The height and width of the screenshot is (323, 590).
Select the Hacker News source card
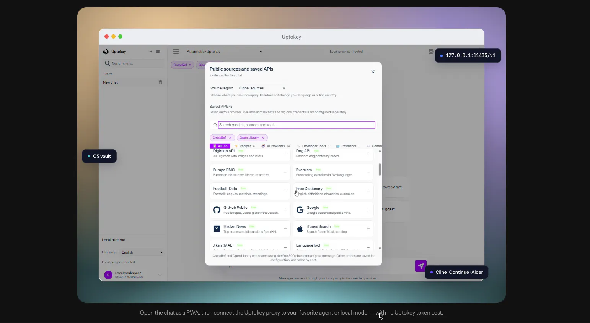click(250, 229)
